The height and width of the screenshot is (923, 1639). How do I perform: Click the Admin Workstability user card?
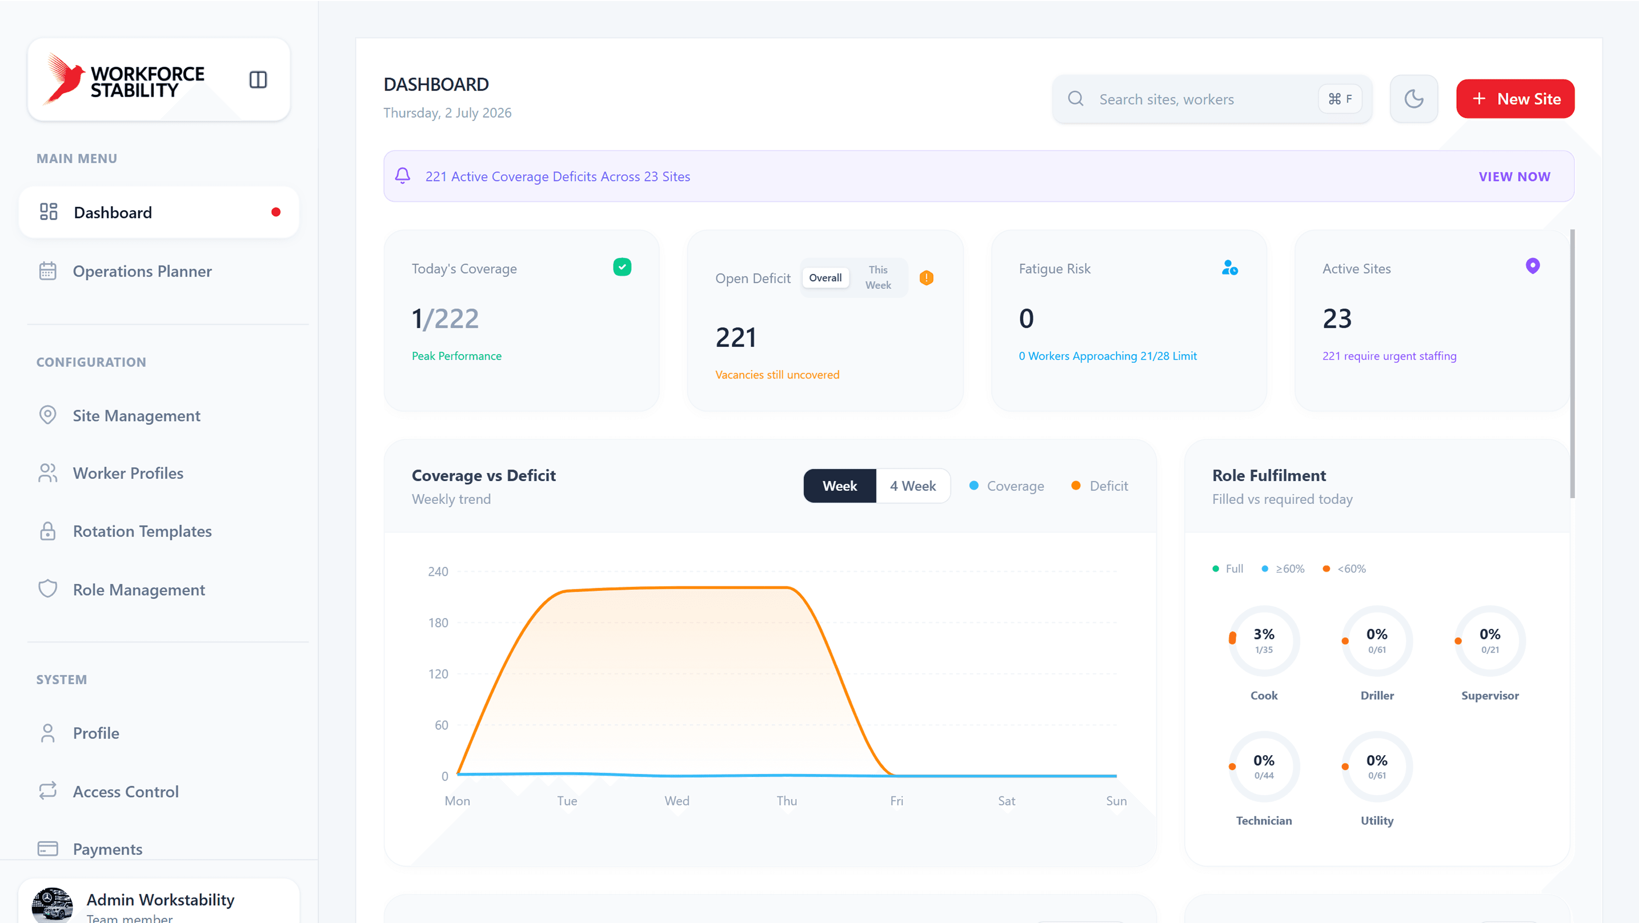pos(159,902)
